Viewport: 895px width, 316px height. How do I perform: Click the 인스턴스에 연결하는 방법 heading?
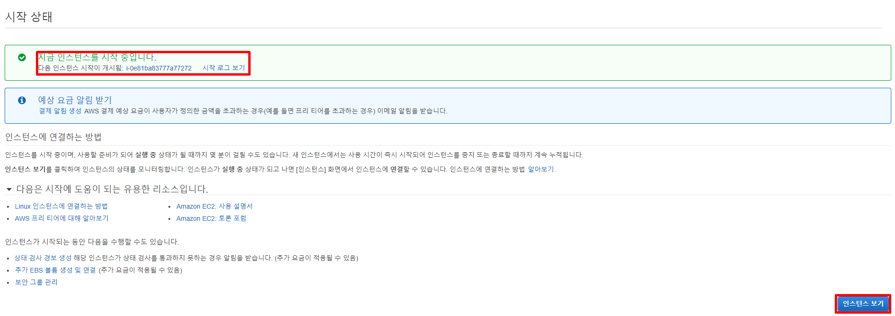coord(53,137)
